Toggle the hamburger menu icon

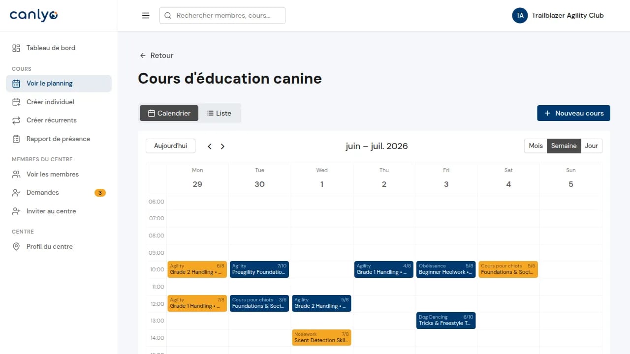click(146, 15)
